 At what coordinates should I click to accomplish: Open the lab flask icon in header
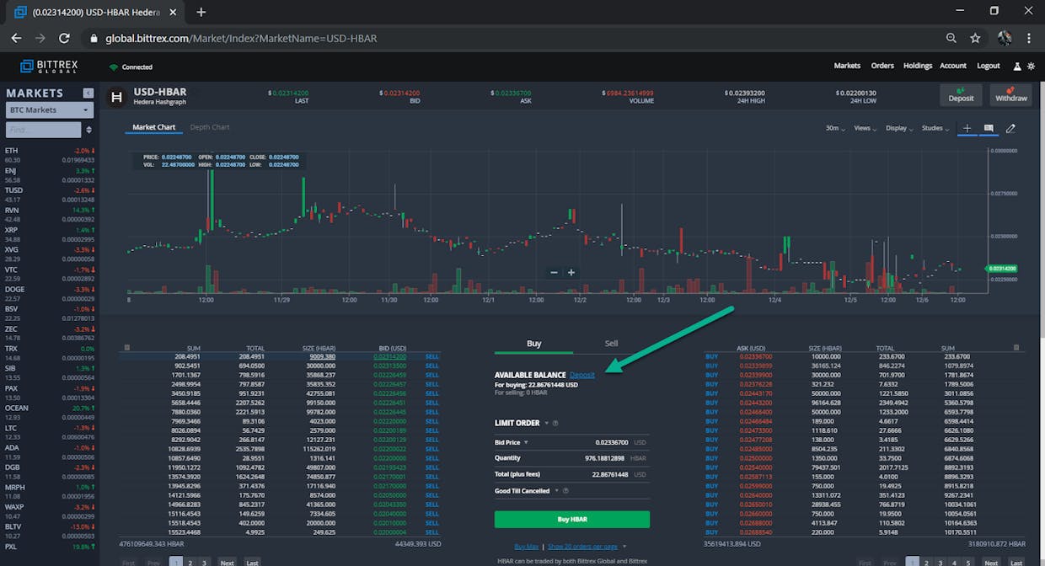[x=1017, y=66]
